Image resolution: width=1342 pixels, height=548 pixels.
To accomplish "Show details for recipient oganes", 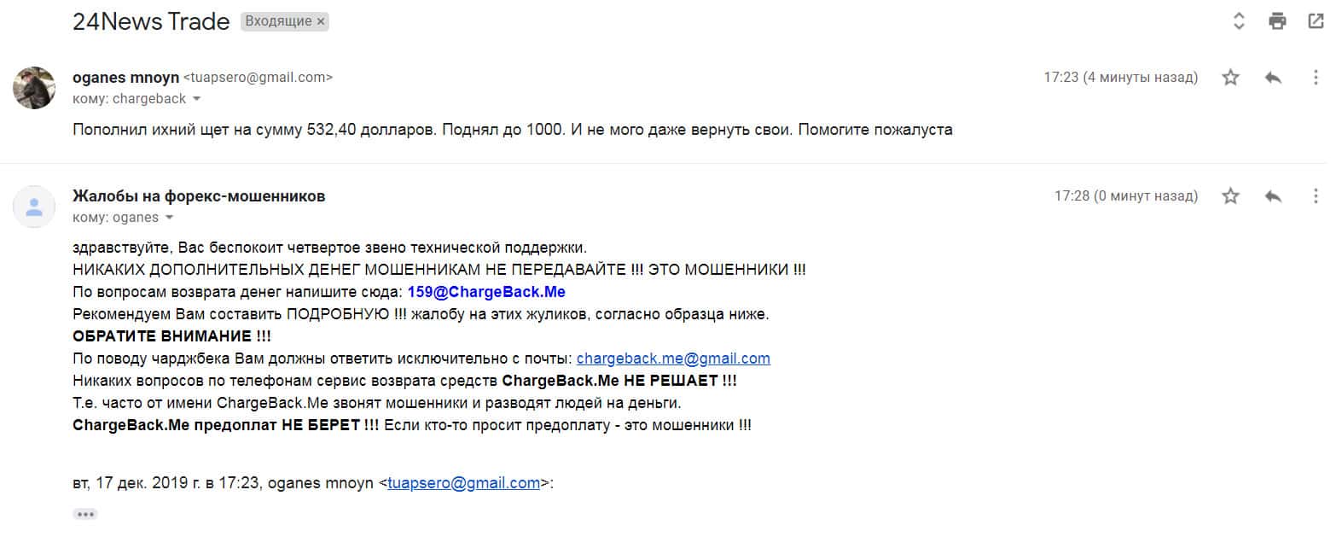I will [169, 218].
